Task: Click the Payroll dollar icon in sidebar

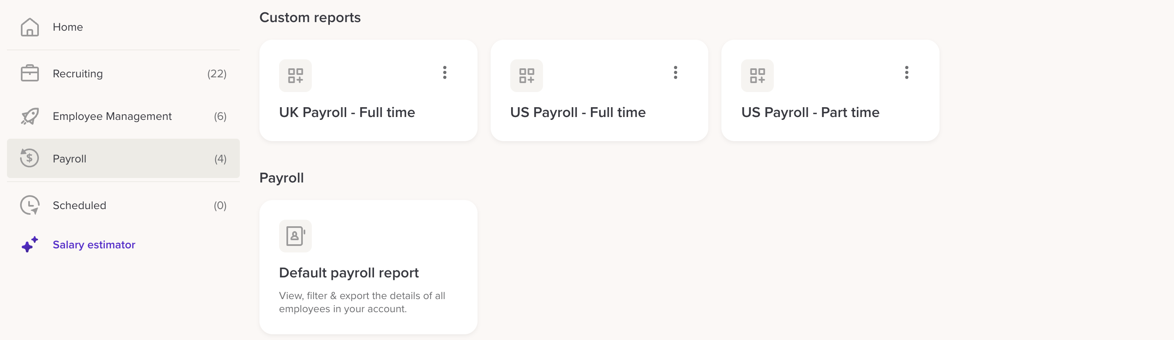Action: [29, 158]
